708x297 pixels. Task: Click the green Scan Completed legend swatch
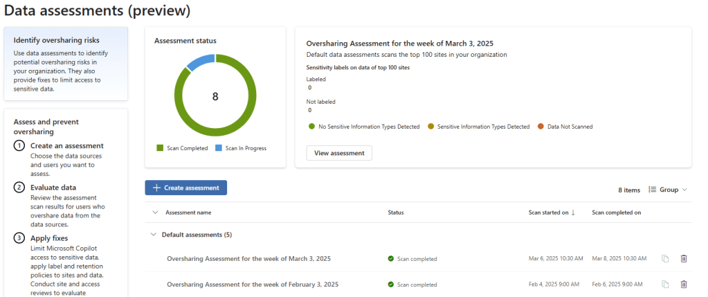[x=160, y=148]
